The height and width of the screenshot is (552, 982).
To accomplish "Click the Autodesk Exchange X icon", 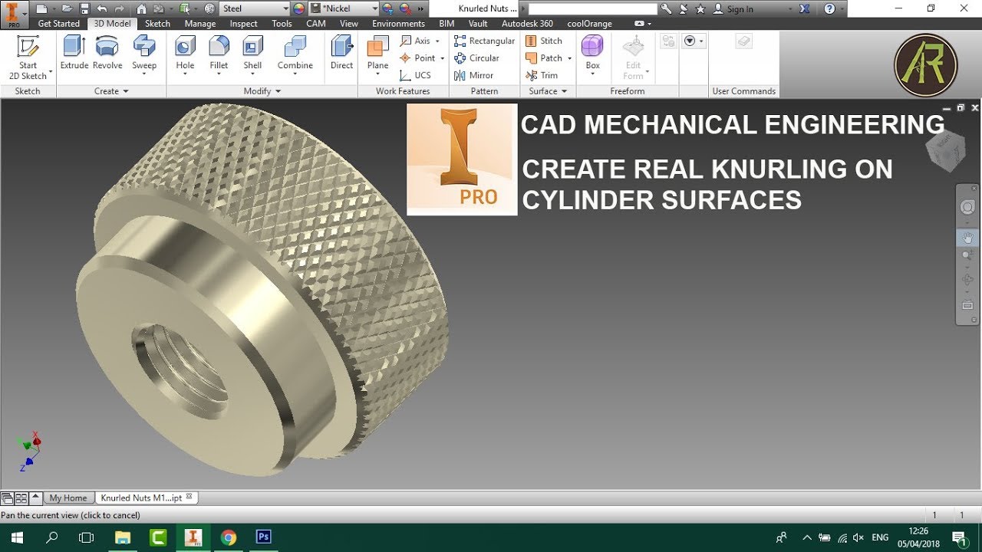I will point(804,9).
